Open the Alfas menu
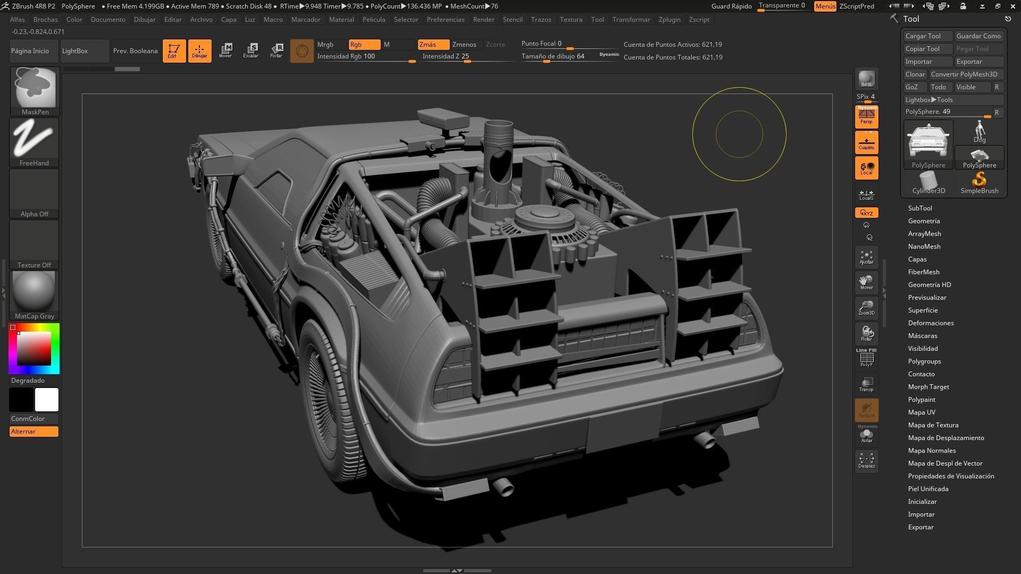 pos(18,20)
